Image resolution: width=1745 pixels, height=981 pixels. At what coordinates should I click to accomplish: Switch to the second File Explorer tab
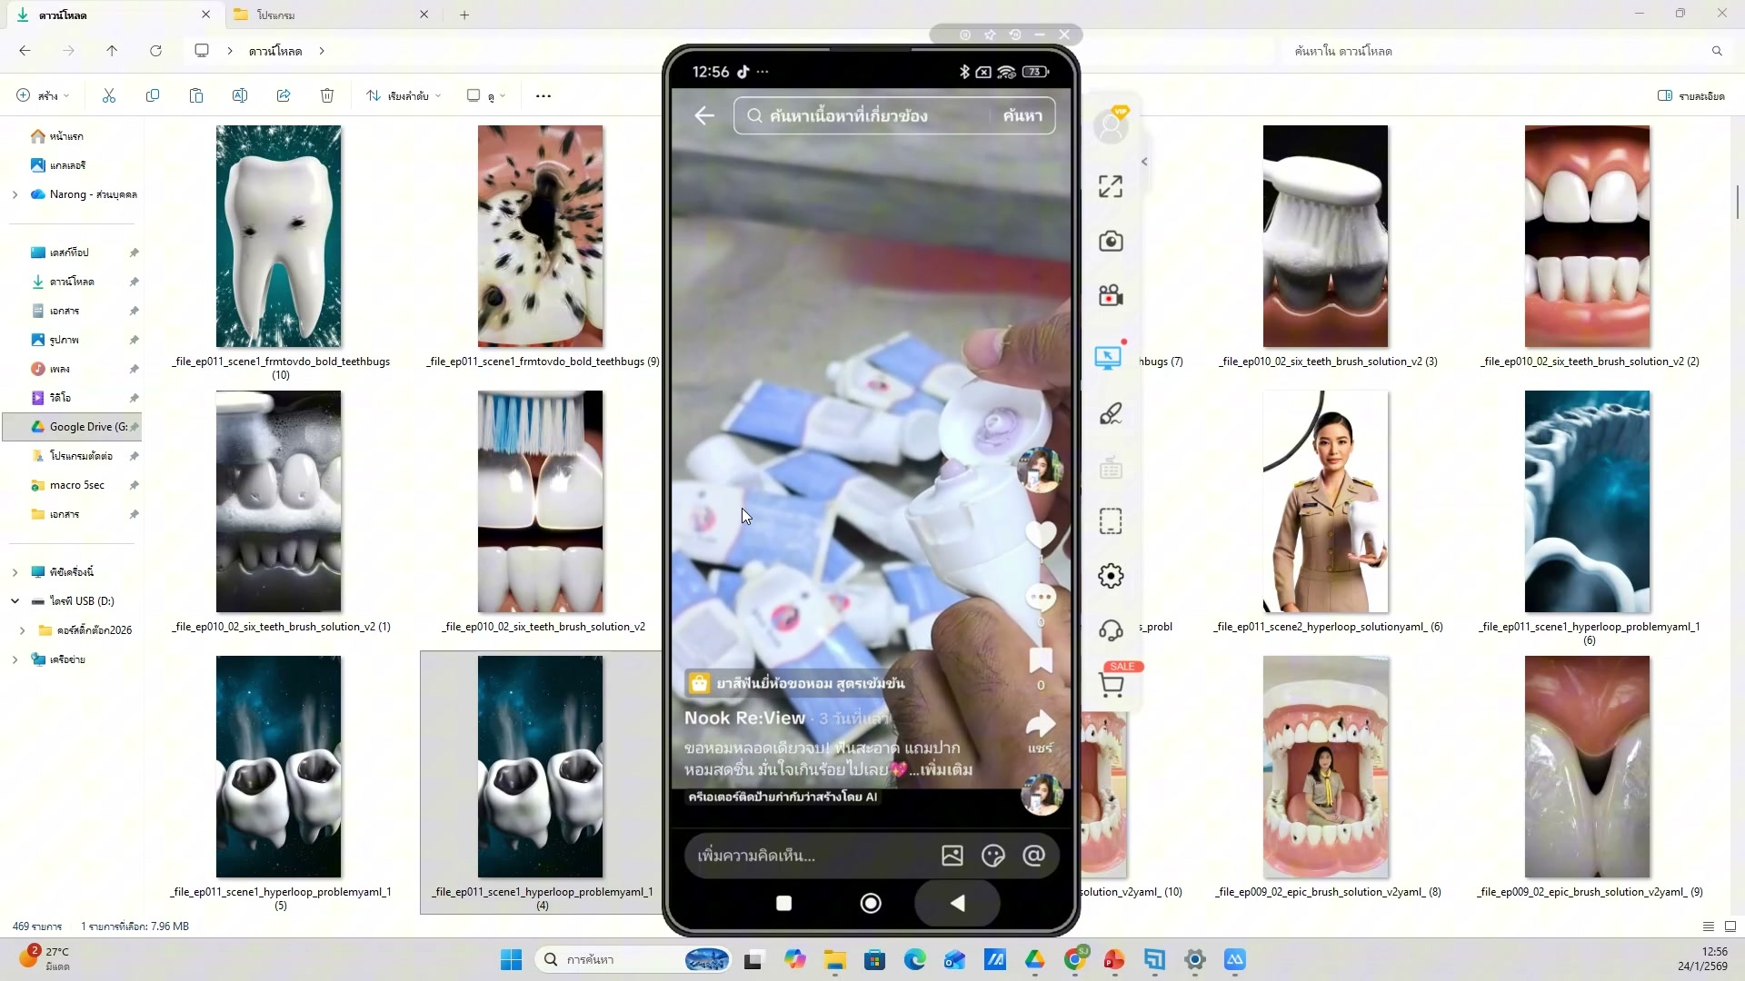331,15
